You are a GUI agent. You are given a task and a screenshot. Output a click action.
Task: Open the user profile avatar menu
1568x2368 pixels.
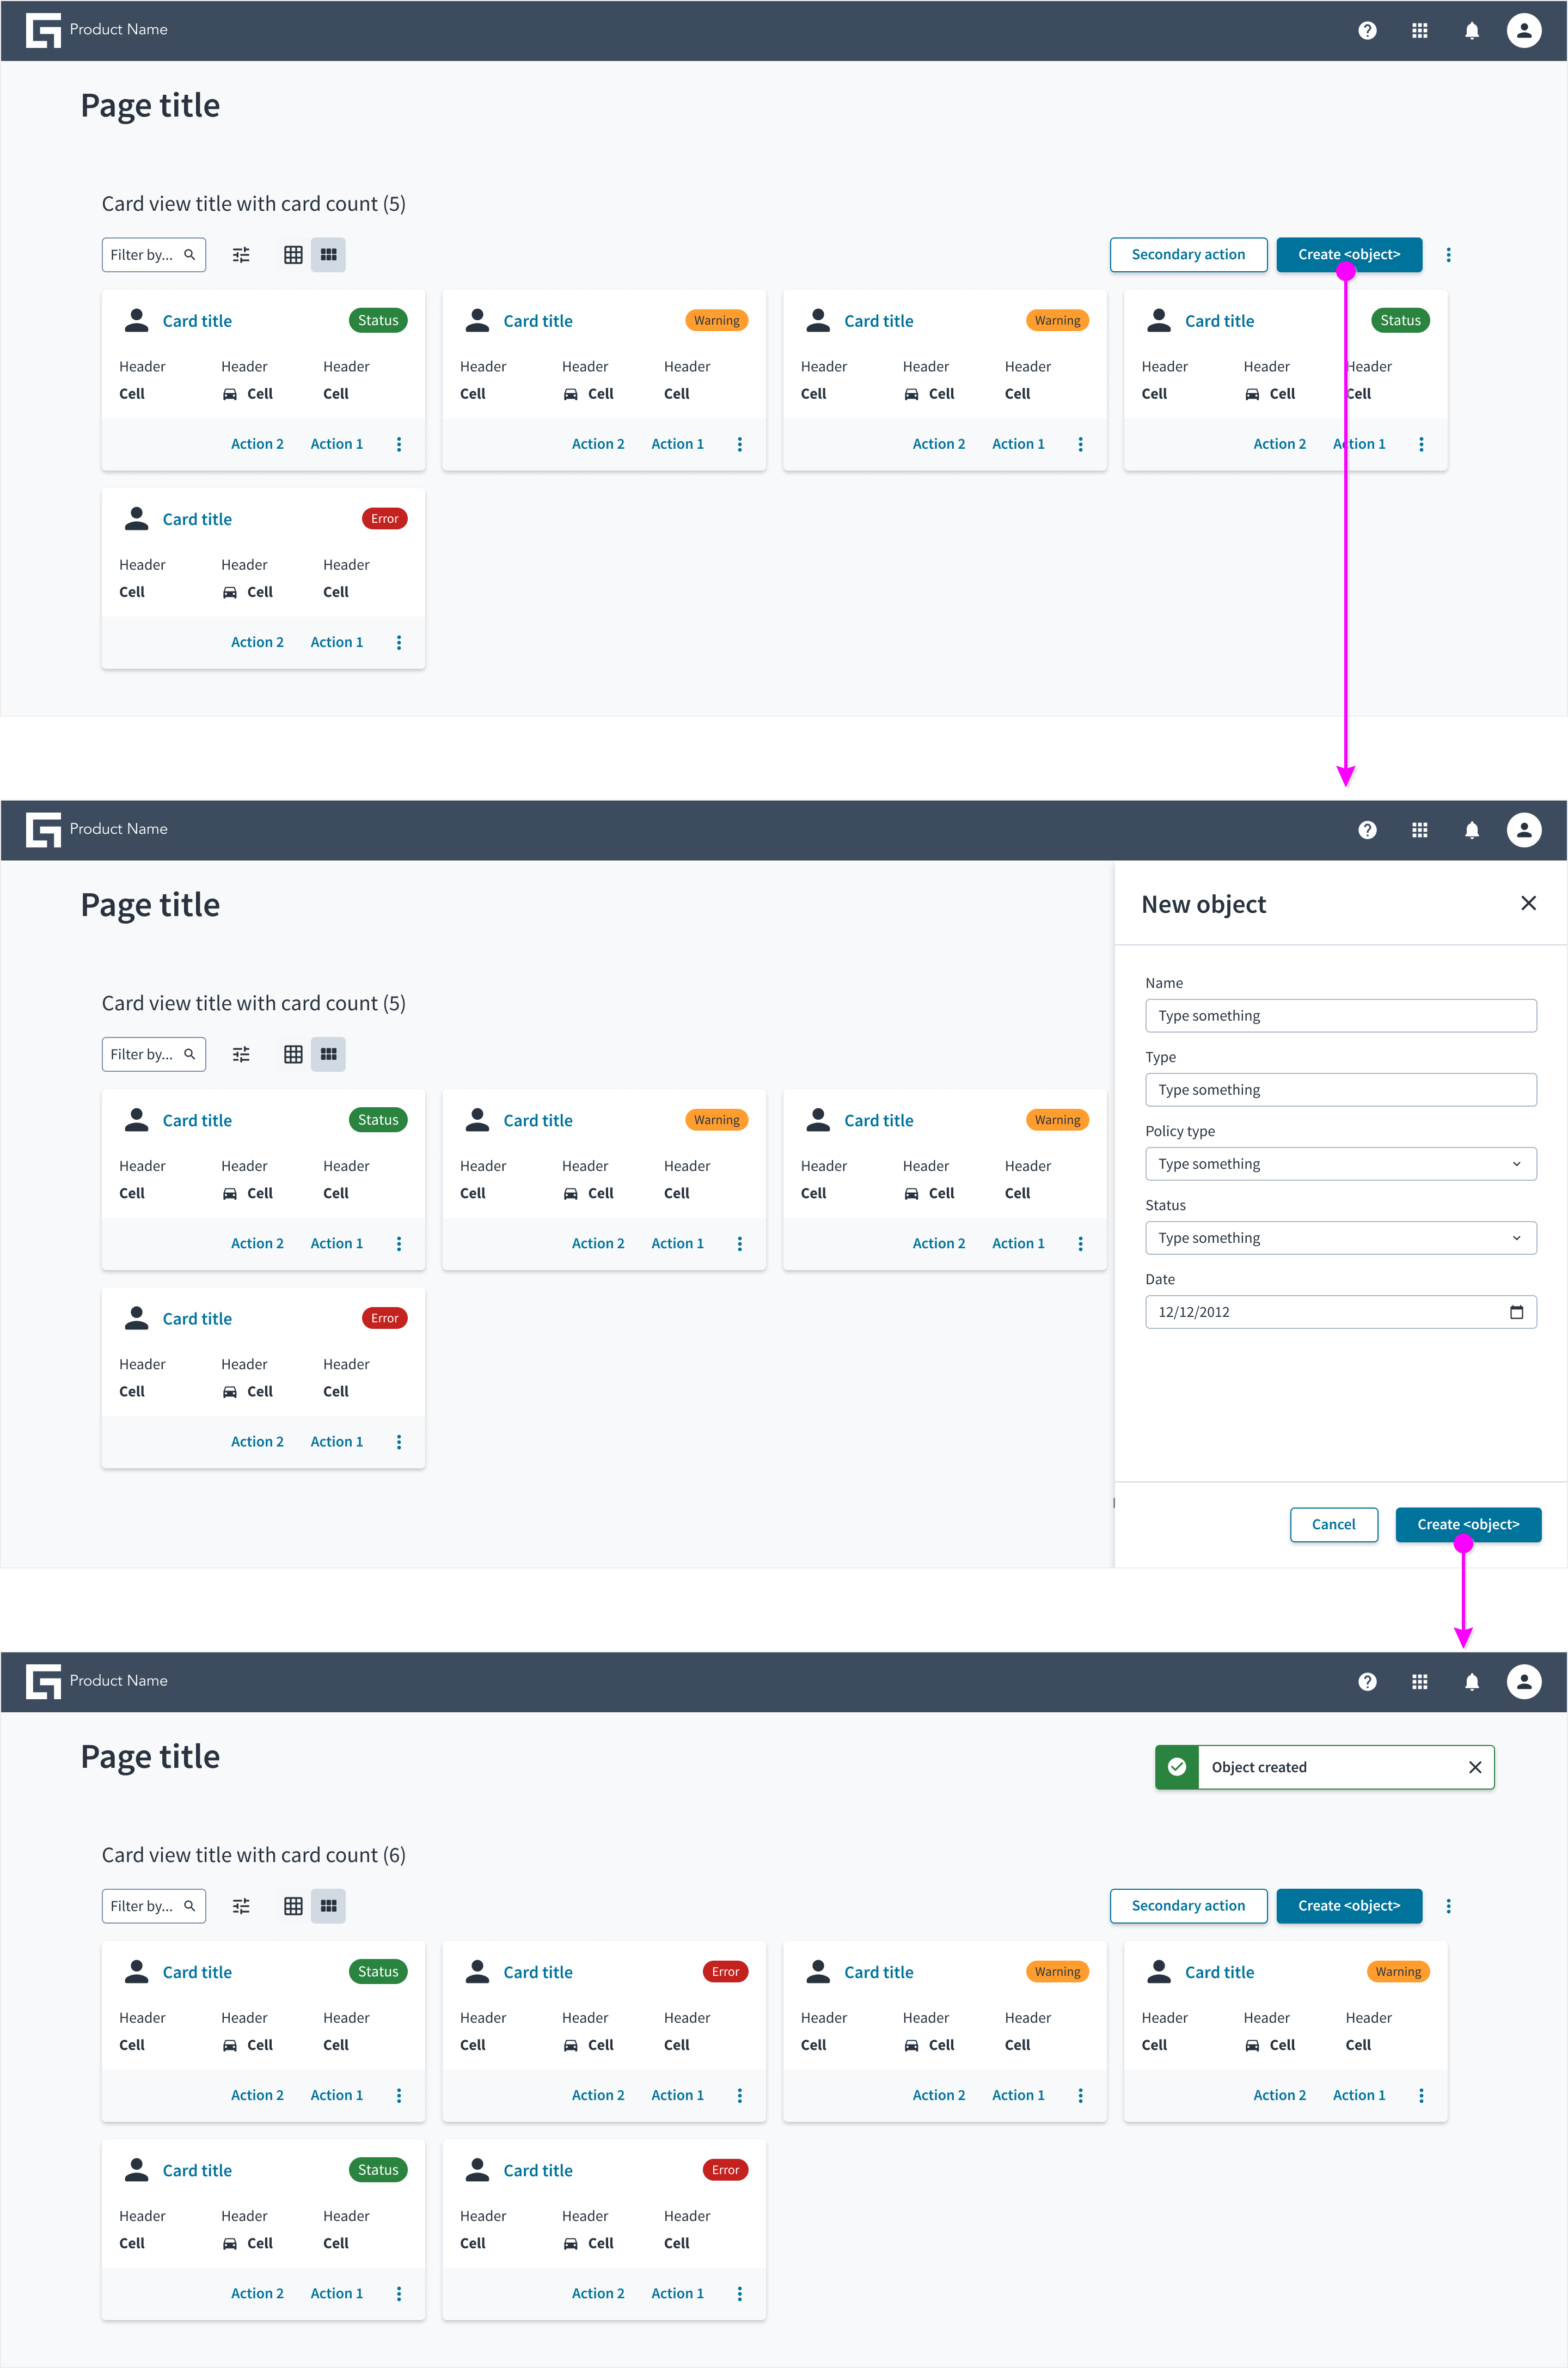[x=1523, y=30]
